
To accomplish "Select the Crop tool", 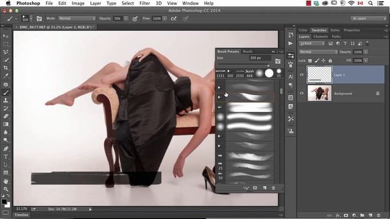I will [x=5, y=68].
